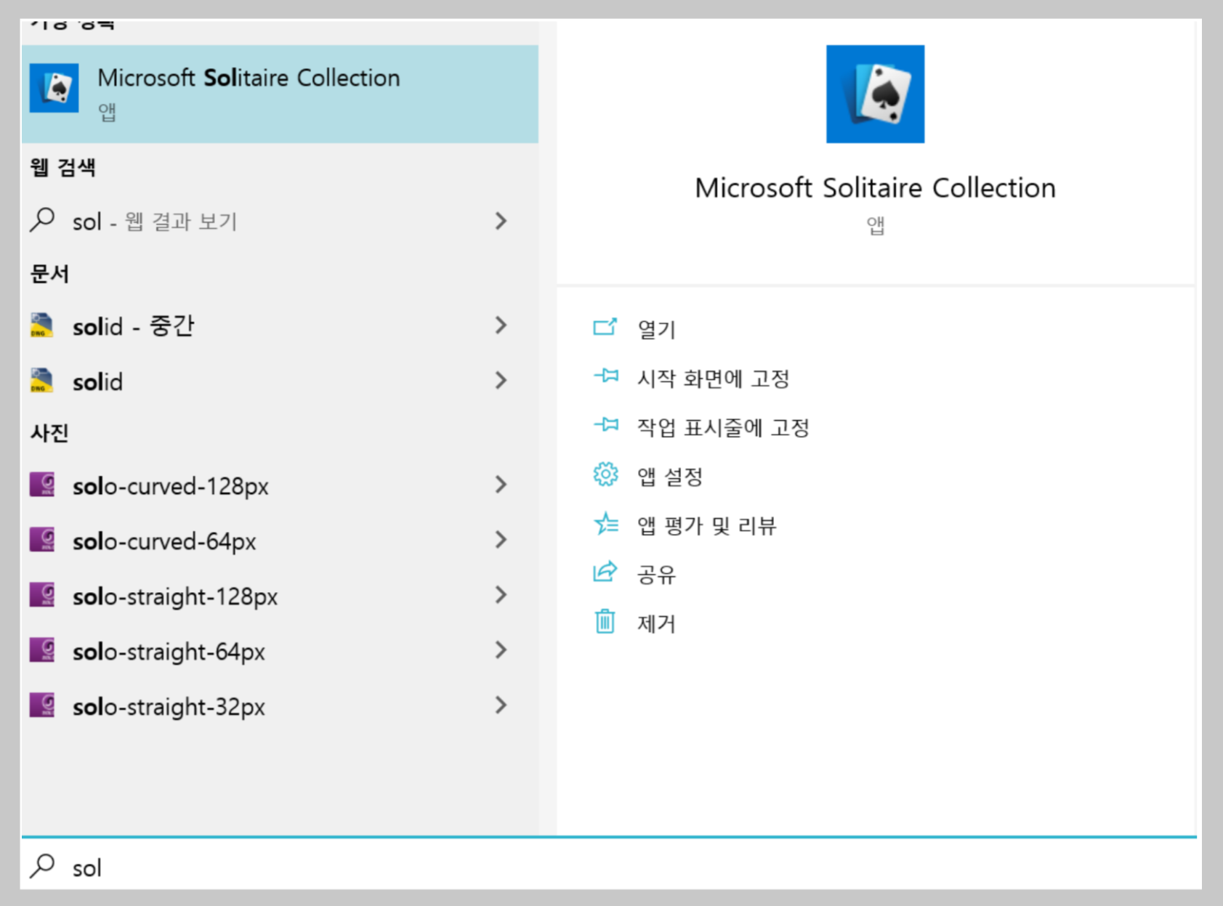Expand details for 'solid - 중간' chevron
The width and height of the screenshot is (1223, 906).
(x=501, y=325)
